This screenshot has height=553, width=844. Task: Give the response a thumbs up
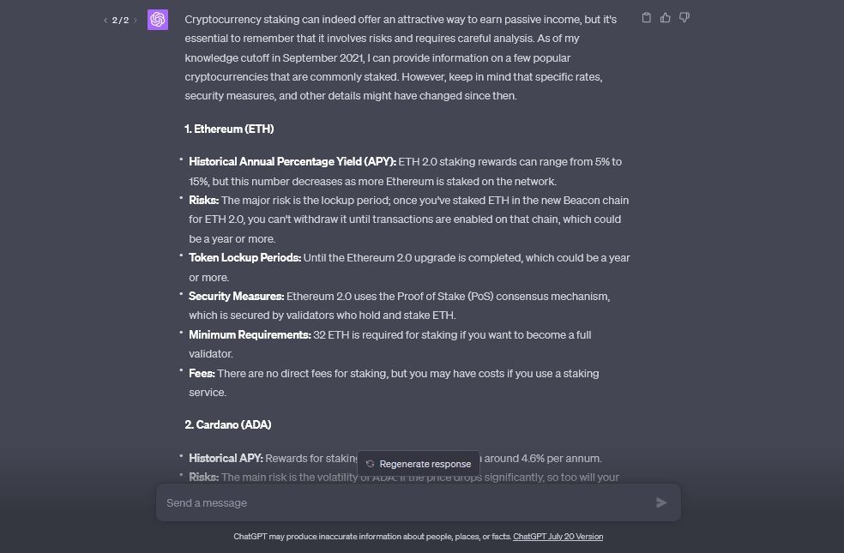(x=666, y=18)
